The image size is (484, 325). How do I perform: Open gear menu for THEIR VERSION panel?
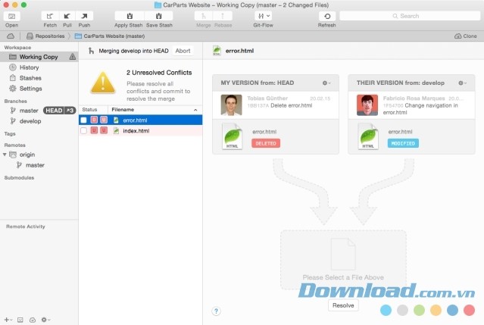tap(461, 83)
